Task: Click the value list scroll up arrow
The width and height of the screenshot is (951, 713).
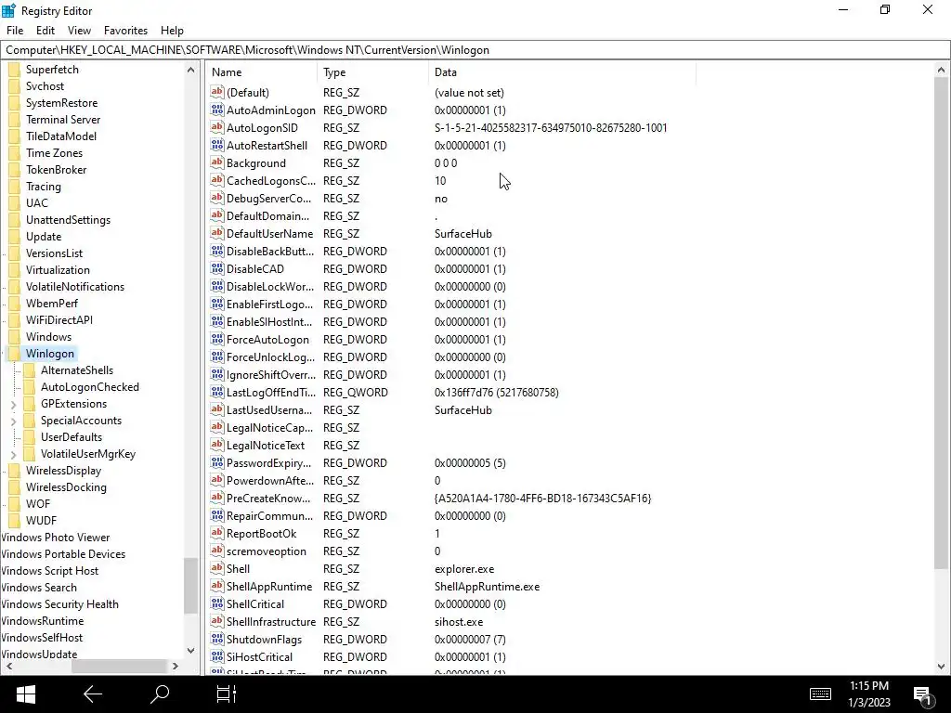Action: click(x=941, y=70)
